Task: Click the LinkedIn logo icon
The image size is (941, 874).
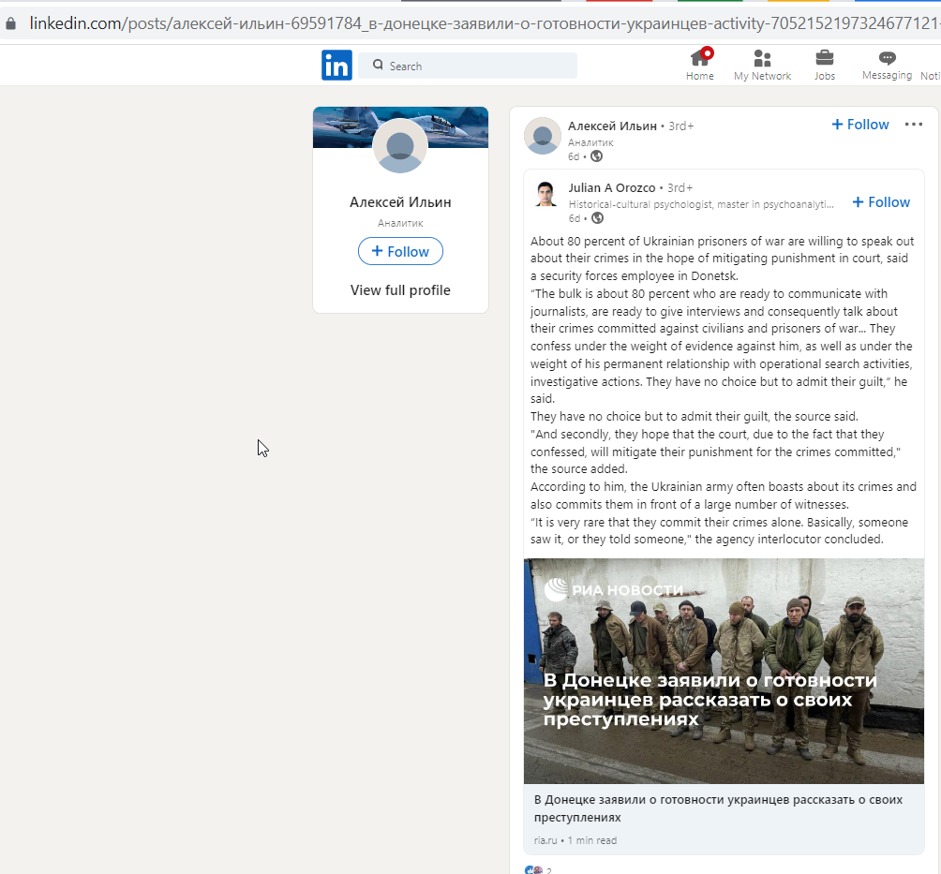Action: coord(336,65)
